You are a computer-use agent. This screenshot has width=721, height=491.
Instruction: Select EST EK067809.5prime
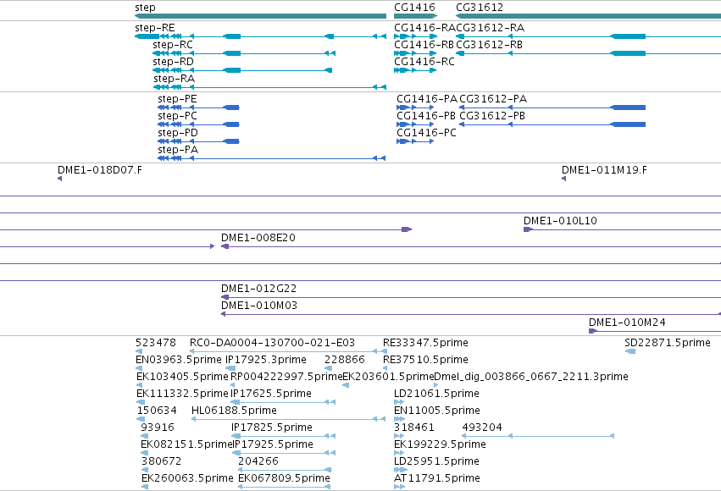pos(284,478)
